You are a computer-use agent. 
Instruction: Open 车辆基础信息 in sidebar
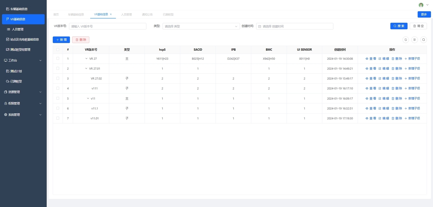23,9
